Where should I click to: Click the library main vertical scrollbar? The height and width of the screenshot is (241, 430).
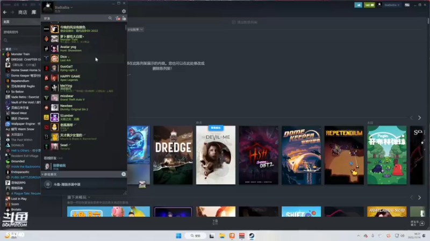(x=428, y=21)
